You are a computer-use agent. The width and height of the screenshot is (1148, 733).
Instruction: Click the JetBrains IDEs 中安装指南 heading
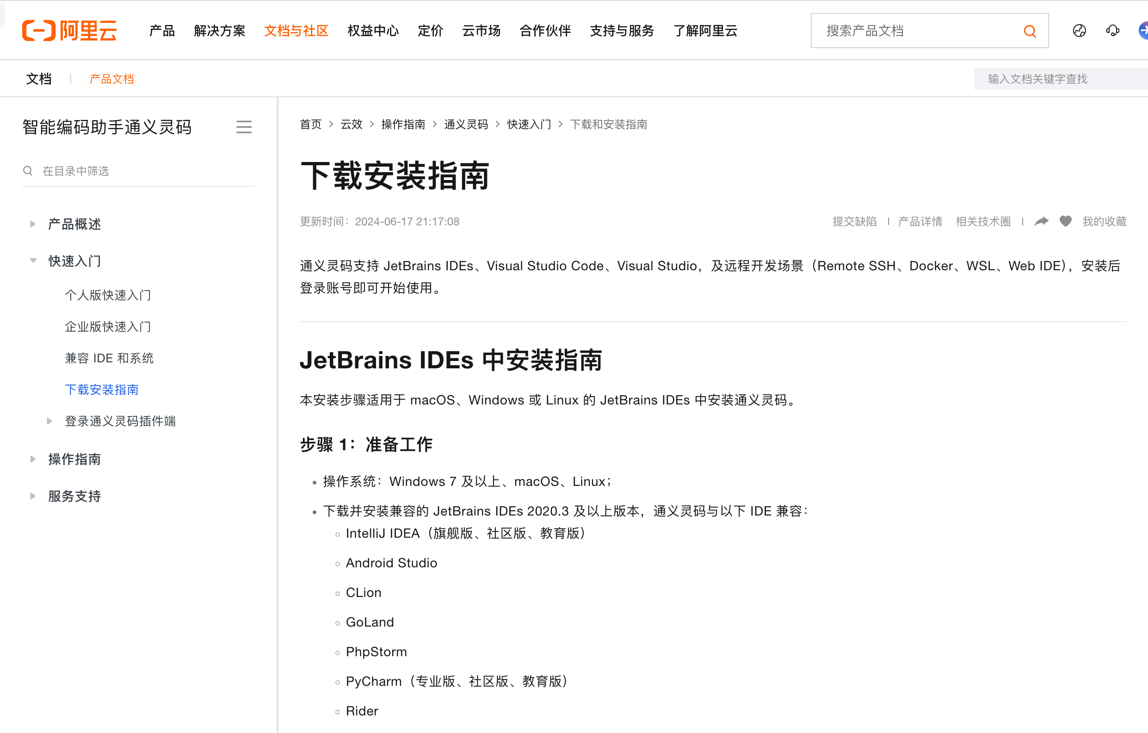point(451,360)
